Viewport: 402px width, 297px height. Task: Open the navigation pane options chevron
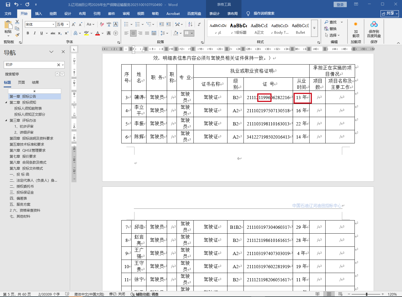pos(51,52)
